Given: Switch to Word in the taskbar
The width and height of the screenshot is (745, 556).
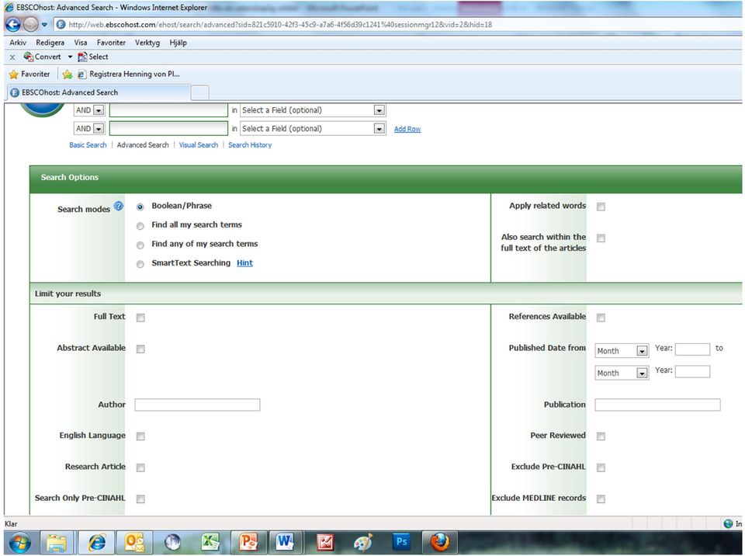Looking at the screenshot, I should click(x=286, y=542).
